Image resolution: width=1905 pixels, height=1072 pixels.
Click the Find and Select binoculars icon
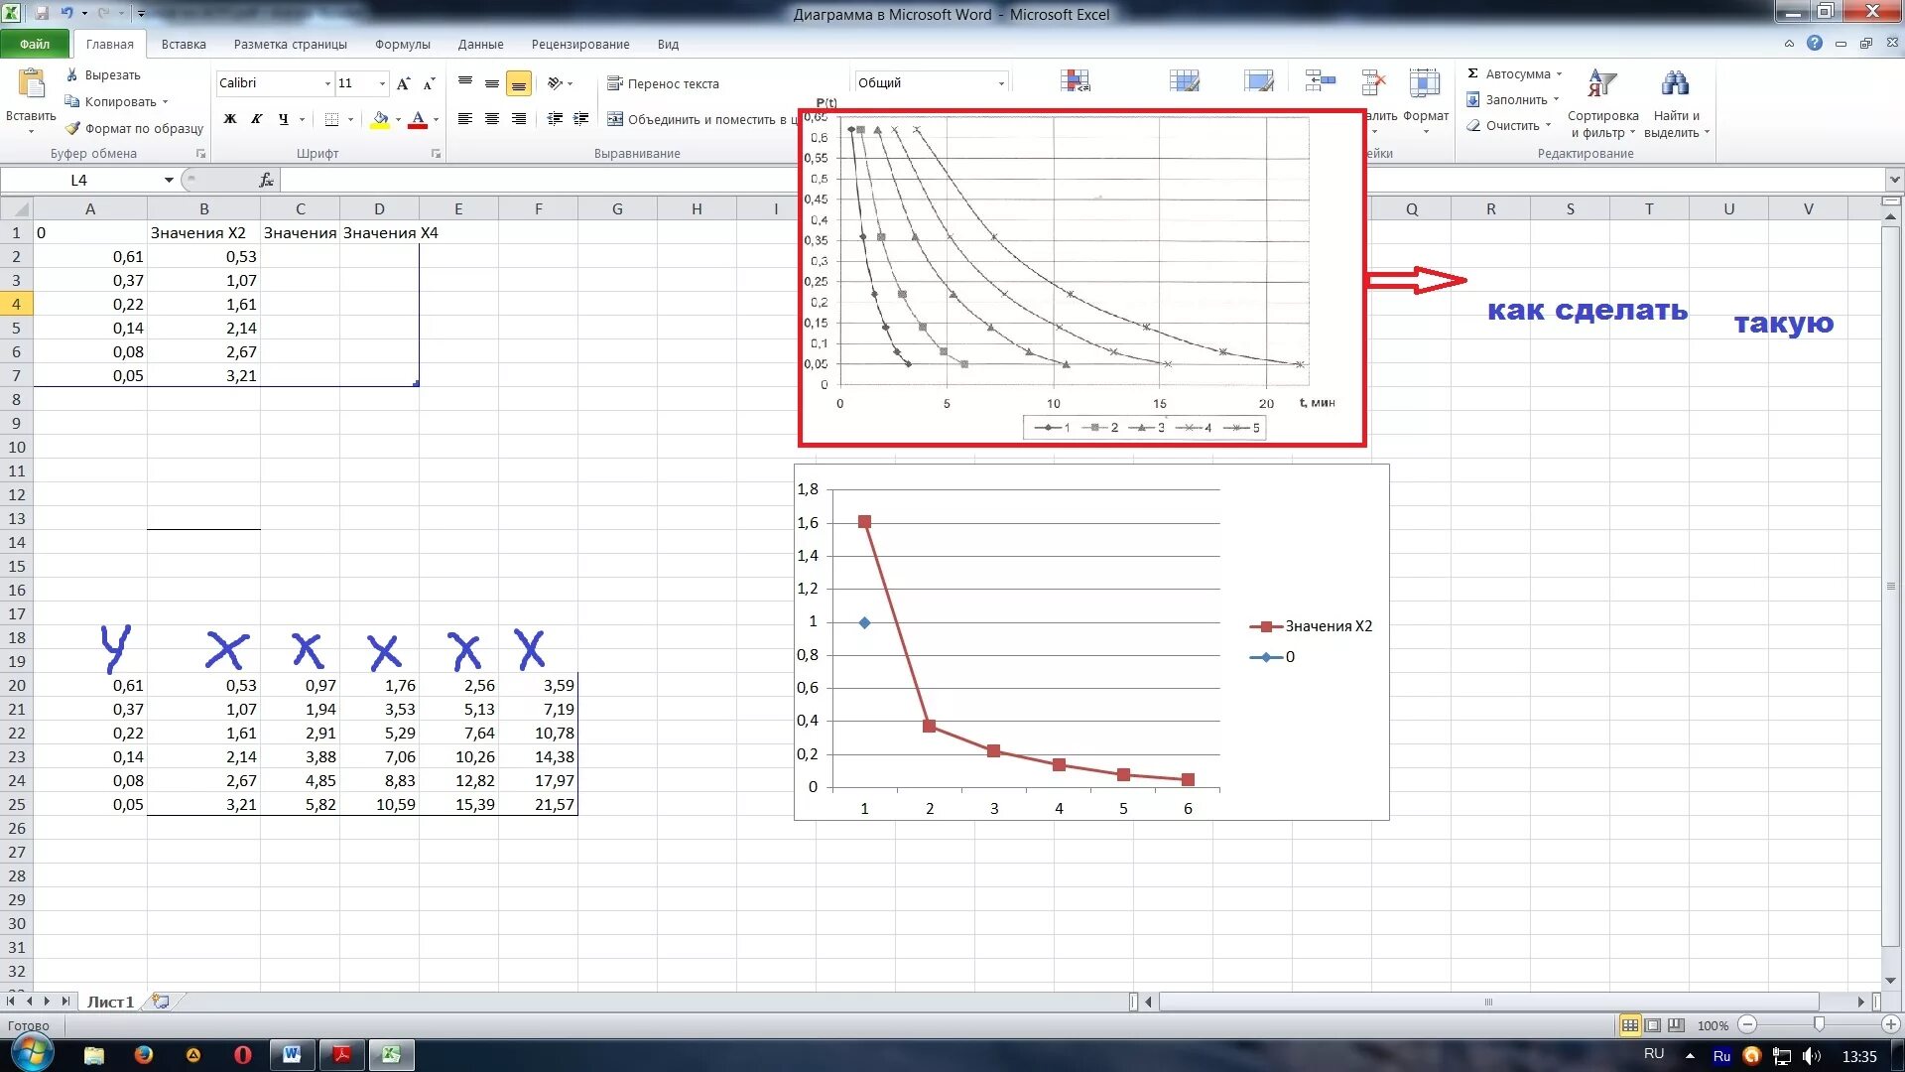[x=1675, y=83]
